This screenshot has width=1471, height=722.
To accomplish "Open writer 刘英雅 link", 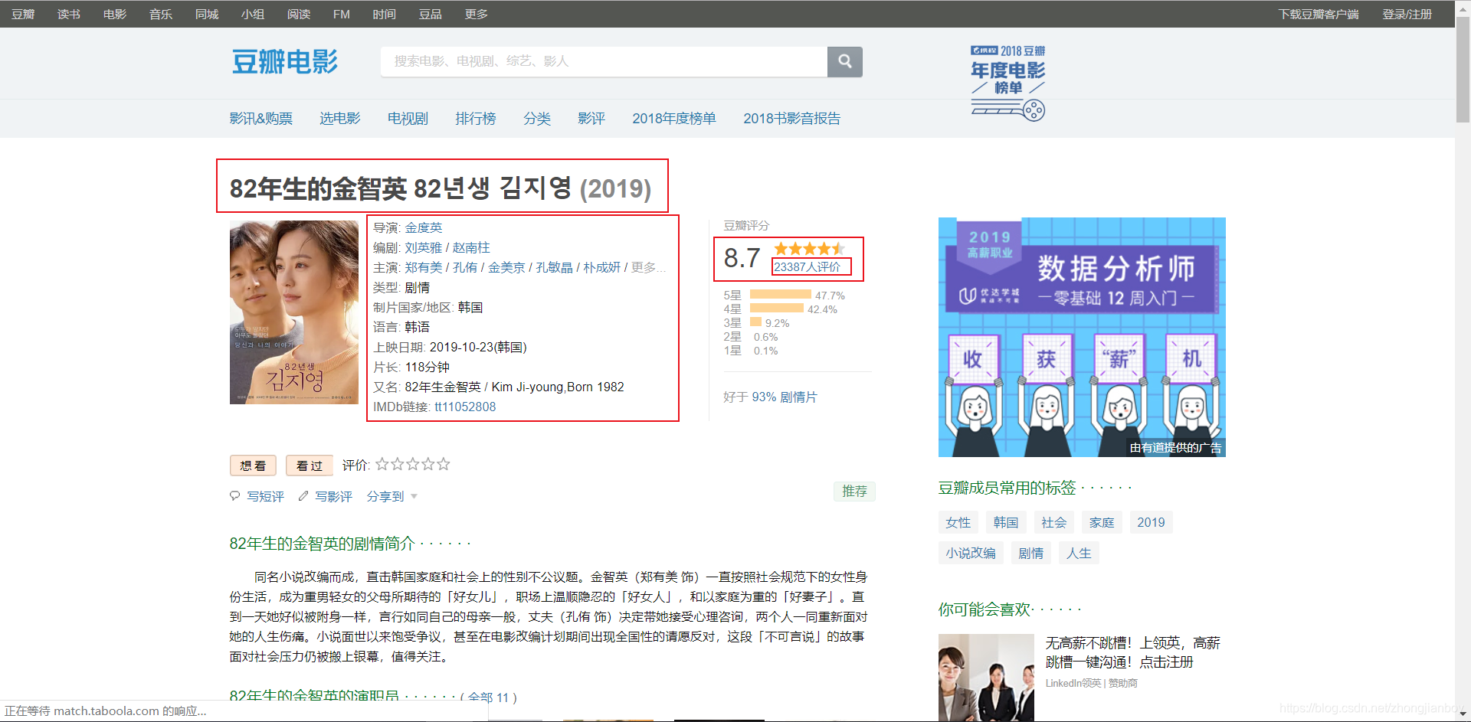I will coord(424,247).
